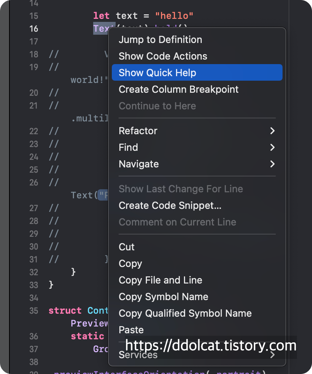Choose Cut from context menu
Viewport: 312px width, 374px height.
(127, 247)
